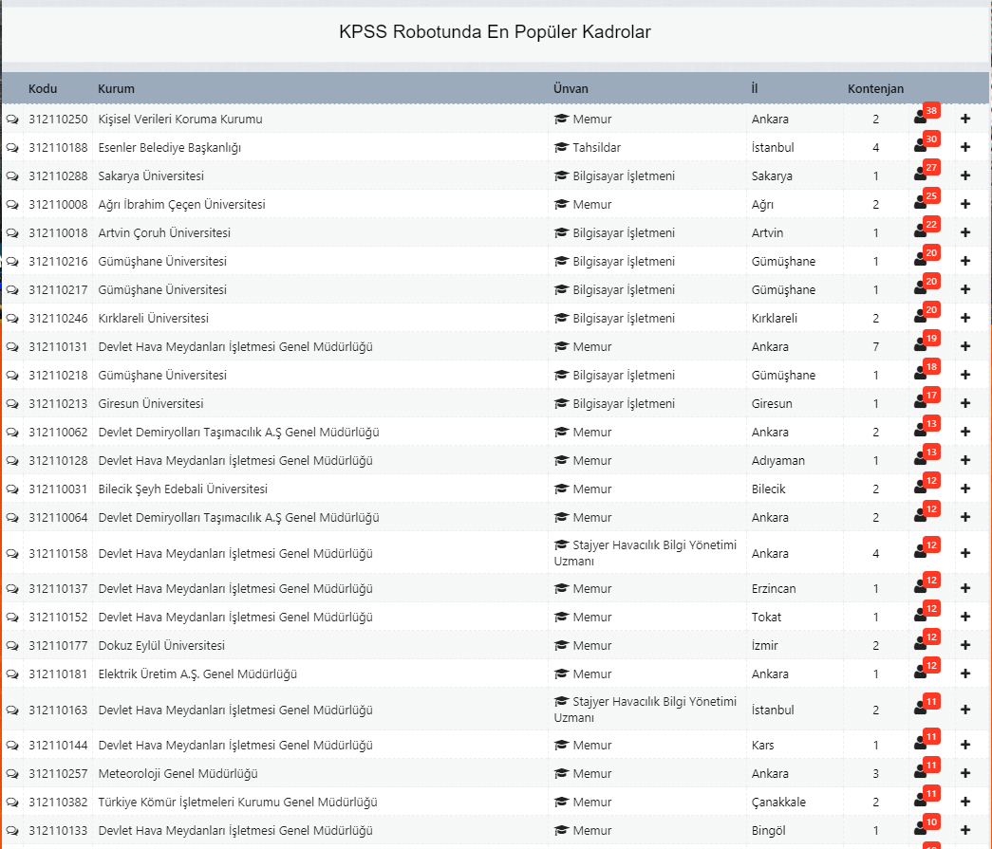The height and width of the screenshot is (849, 992).
Task: Click Elektrik Üretim A.Ş. Genel Müdürlüğü
Action: 197,674
